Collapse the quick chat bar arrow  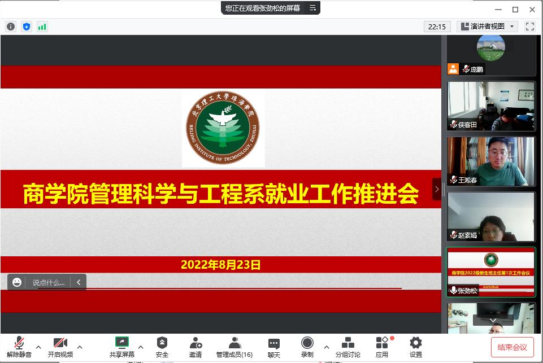point(79,282)
